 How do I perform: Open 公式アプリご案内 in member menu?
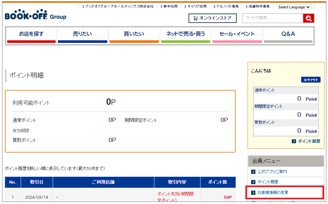pos(272,172)
